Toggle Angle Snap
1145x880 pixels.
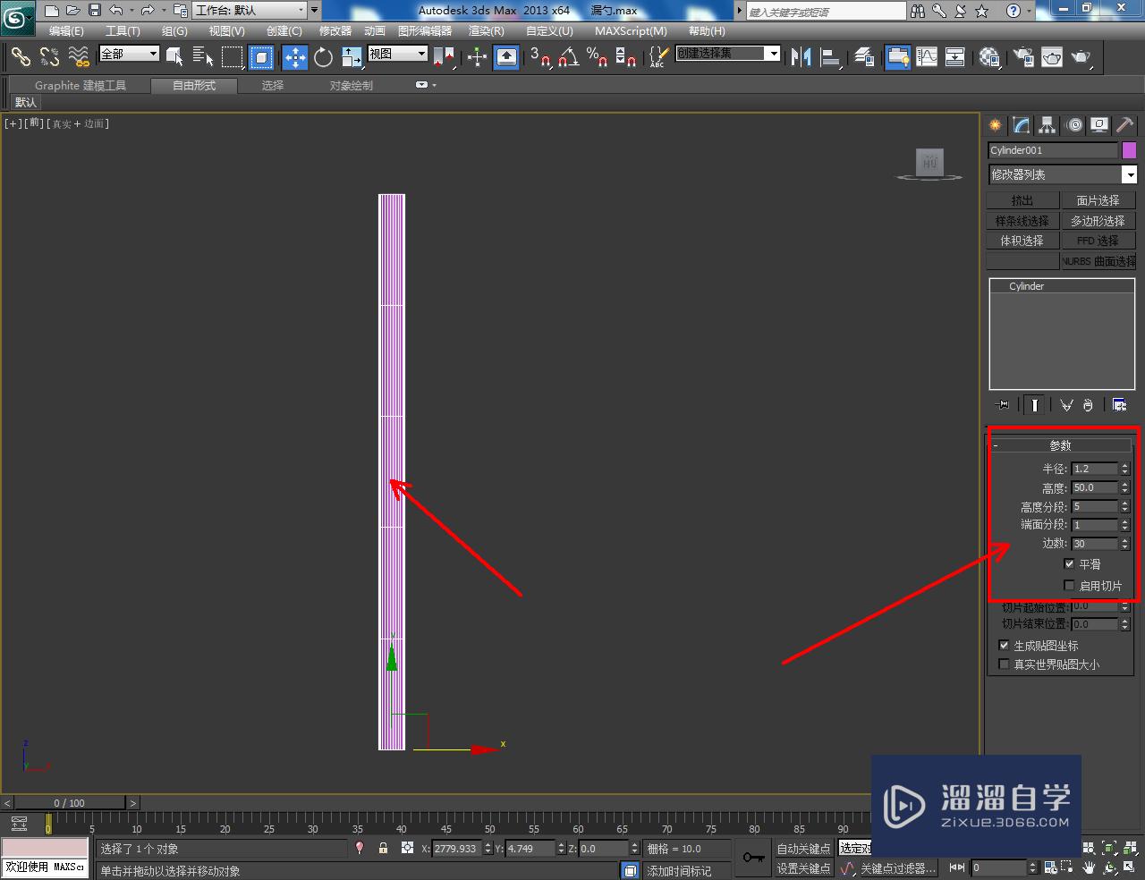click(x=569, y=57)
